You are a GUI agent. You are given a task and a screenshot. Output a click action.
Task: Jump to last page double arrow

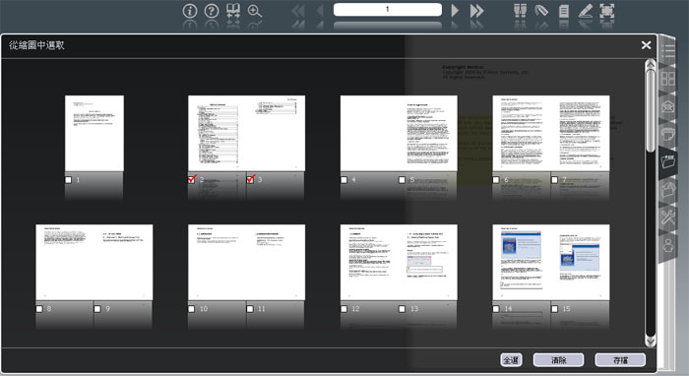point(476,11)
